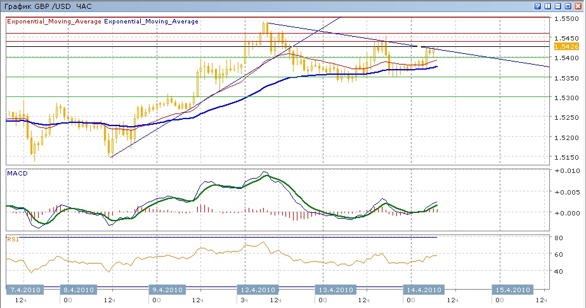Select the blue Exponential_Moving_Average label
The width and height of the screenshot is (586, 308).
pos(151,21)
